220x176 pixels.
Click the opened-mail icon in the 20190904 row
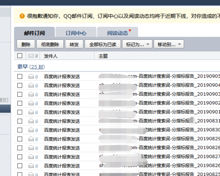[31, 85]
